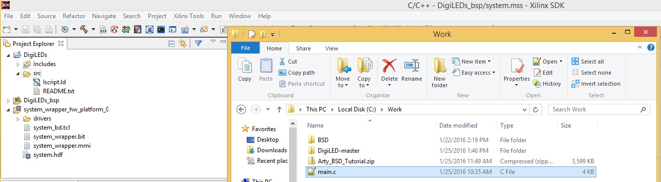The width and height of the screenshot is (661, 182).
Task: Click the New C project icon in SDK
Action: pos(185,29)
